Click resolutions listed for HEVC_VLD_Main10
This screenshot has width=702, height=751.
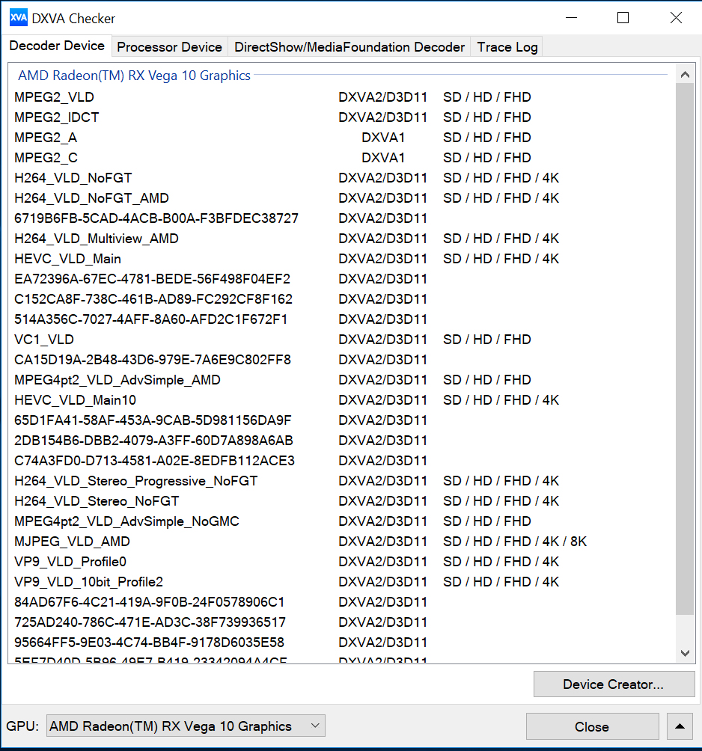[x=501, y=400]
